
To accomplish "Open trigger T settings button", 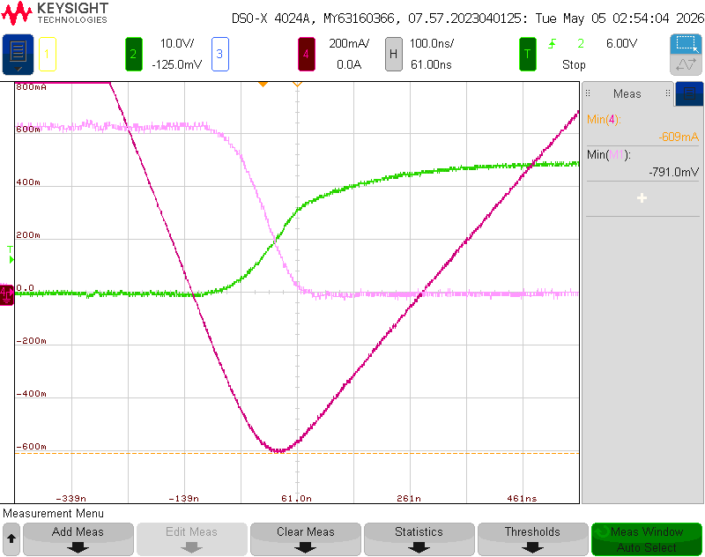I will tap(527, 54).
